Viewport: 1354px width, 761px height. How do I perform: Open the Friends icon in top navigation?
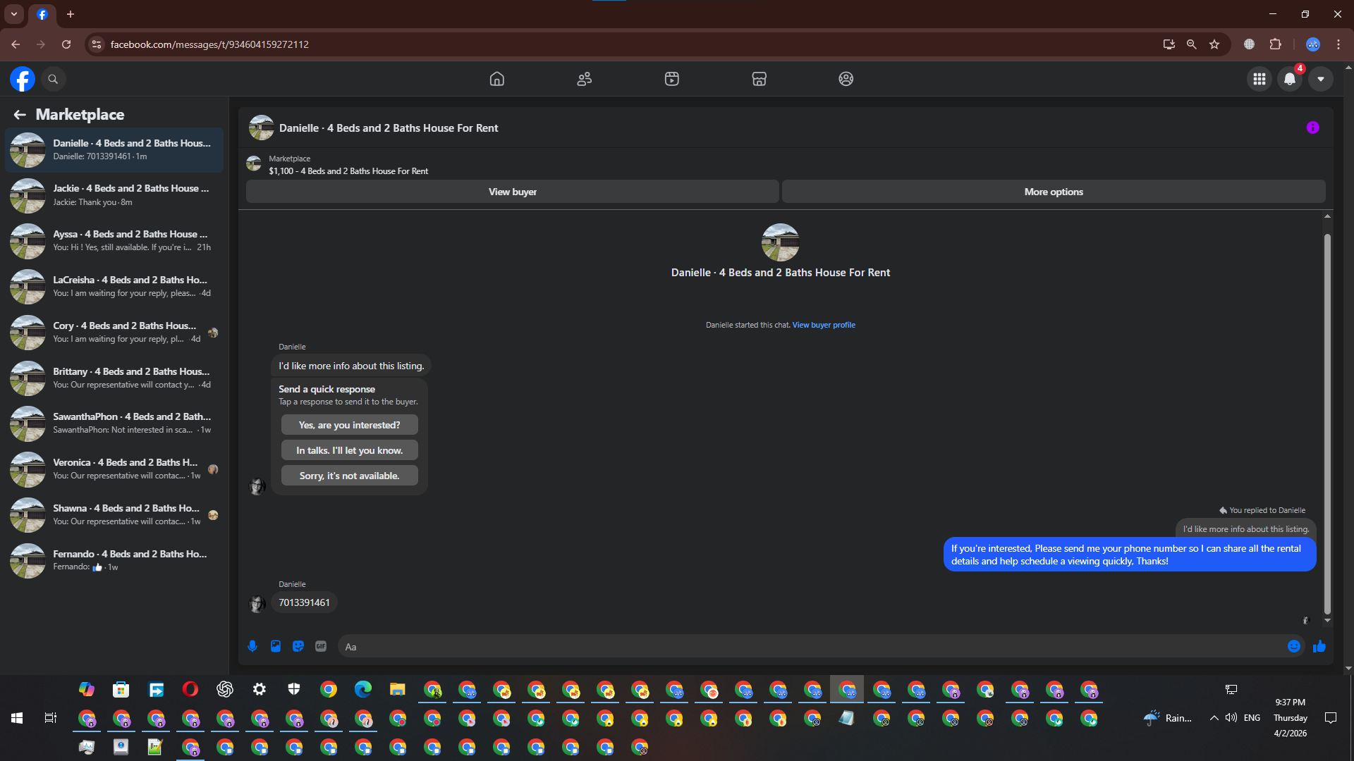pyautogui.click(x=585, y=79)
